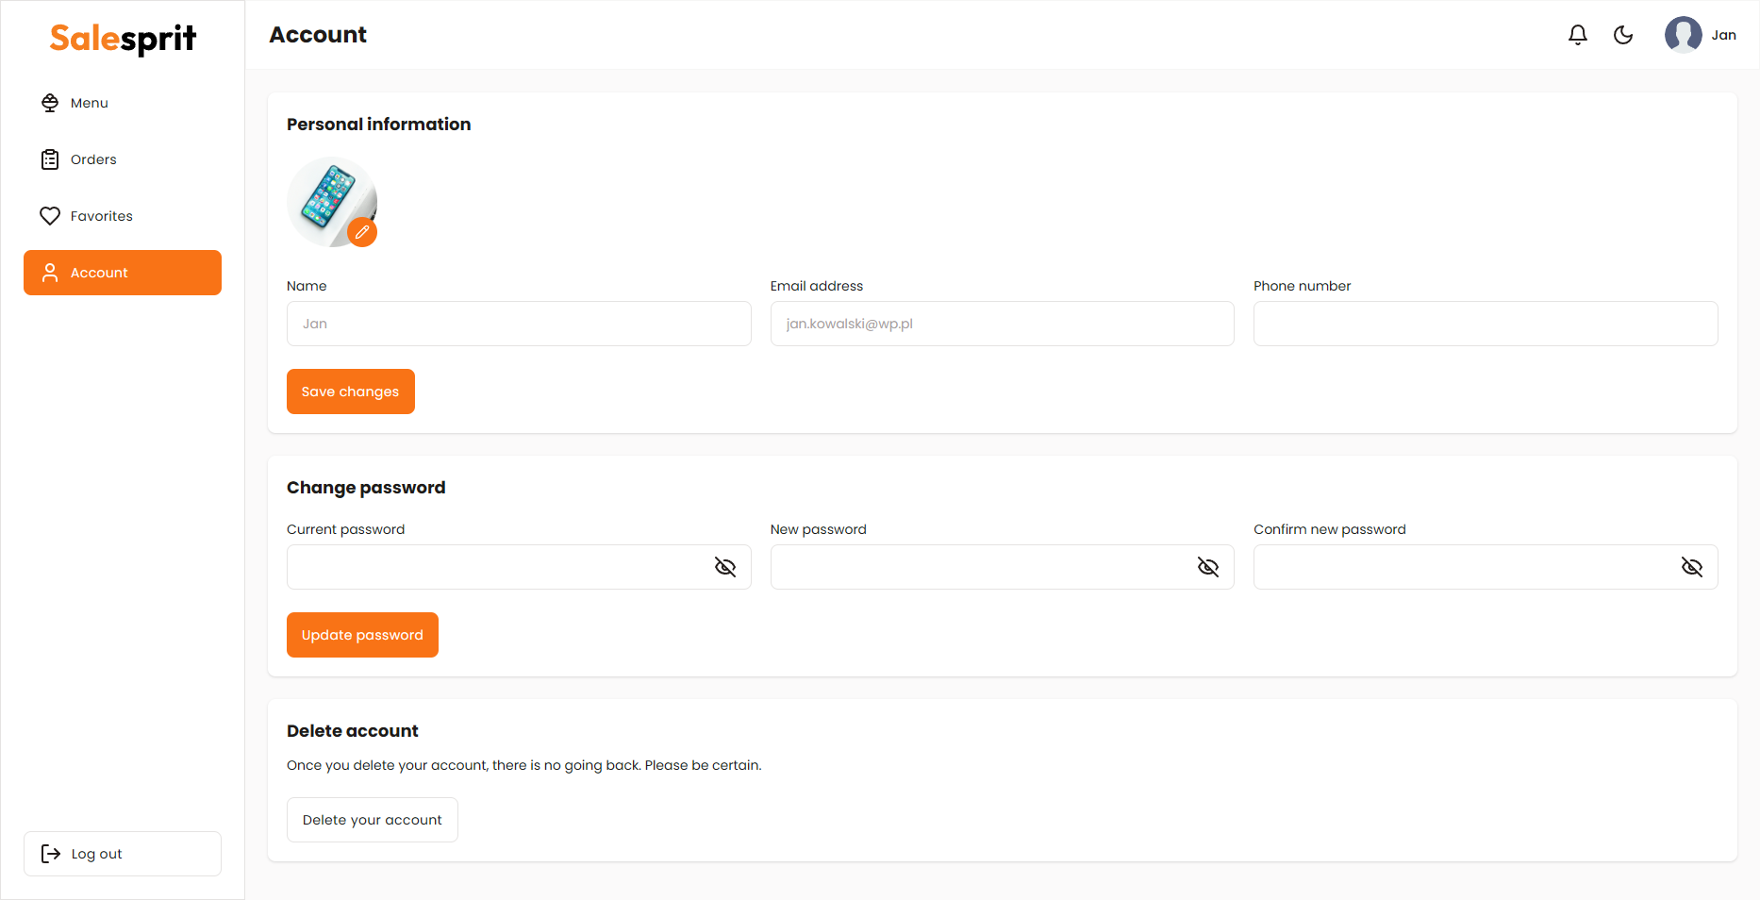Click the Delete account heading
This screenshot has height=900, width=1760.
(353, 731)
